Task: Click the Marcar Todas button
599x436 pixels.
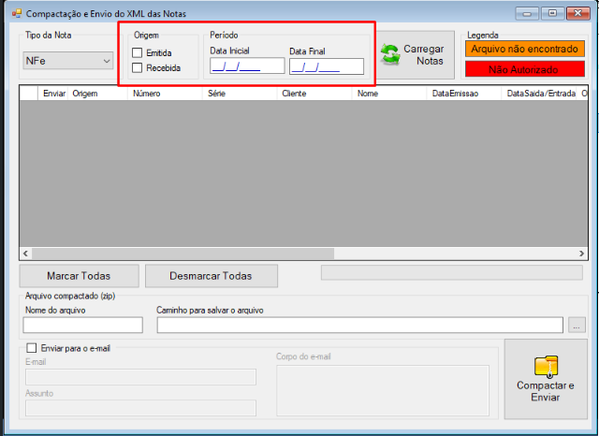Action: click(x=79, y=276)
